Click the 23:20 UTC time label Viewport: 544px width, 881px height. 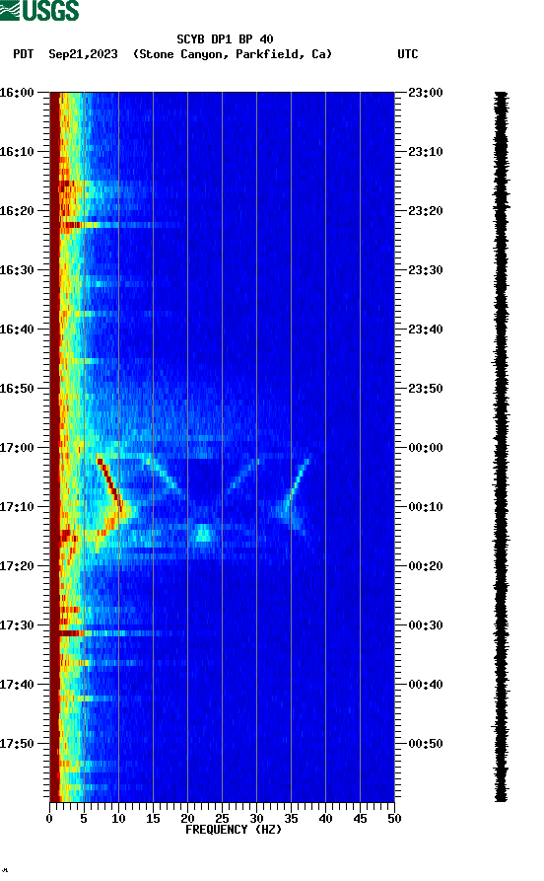coord(426,211)
